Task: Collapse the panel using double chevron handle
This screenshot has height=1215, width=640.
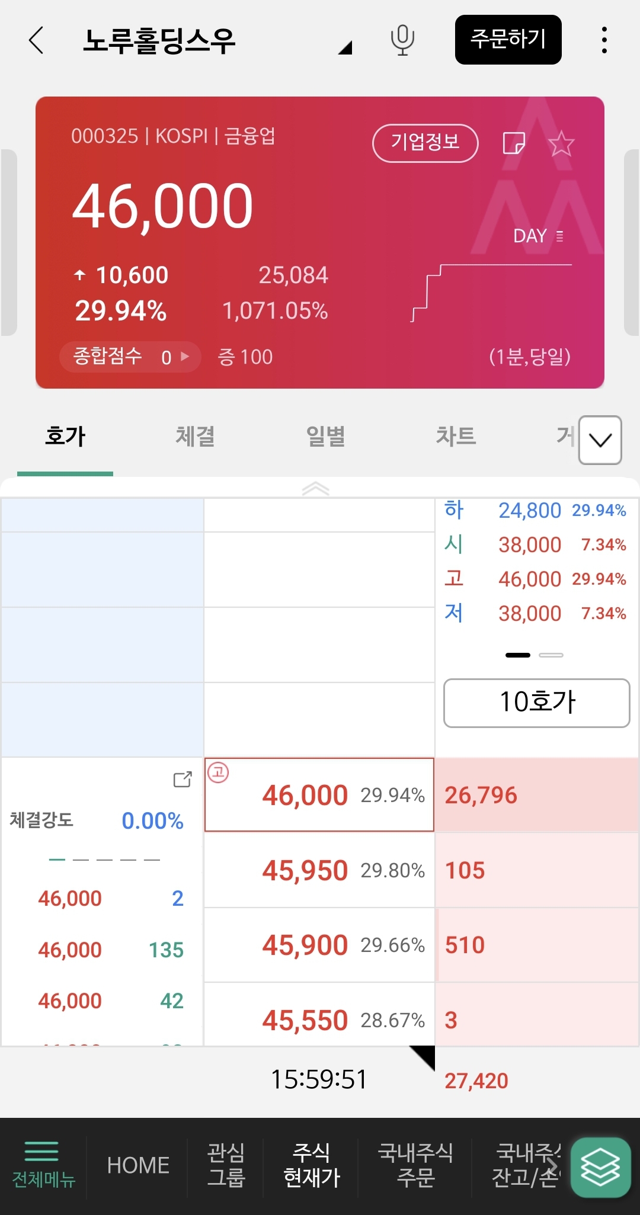Action: pyautogui.click(x=315, y=489)
